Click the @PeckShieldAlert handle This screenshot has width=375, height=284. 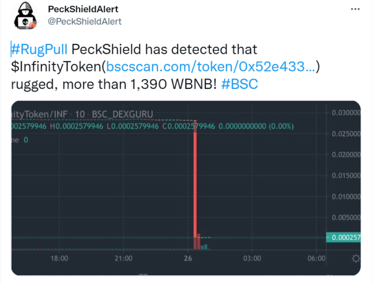pos(85,22)
